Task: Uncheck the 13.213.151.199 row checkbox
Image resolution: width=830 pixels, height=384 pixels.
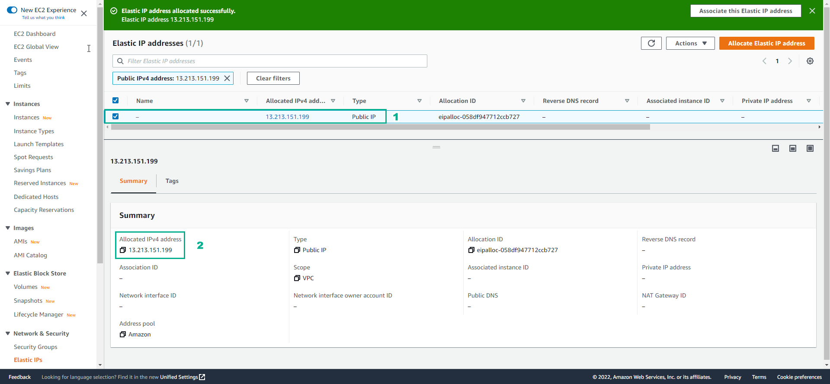Action: click(x=115, y=116)
